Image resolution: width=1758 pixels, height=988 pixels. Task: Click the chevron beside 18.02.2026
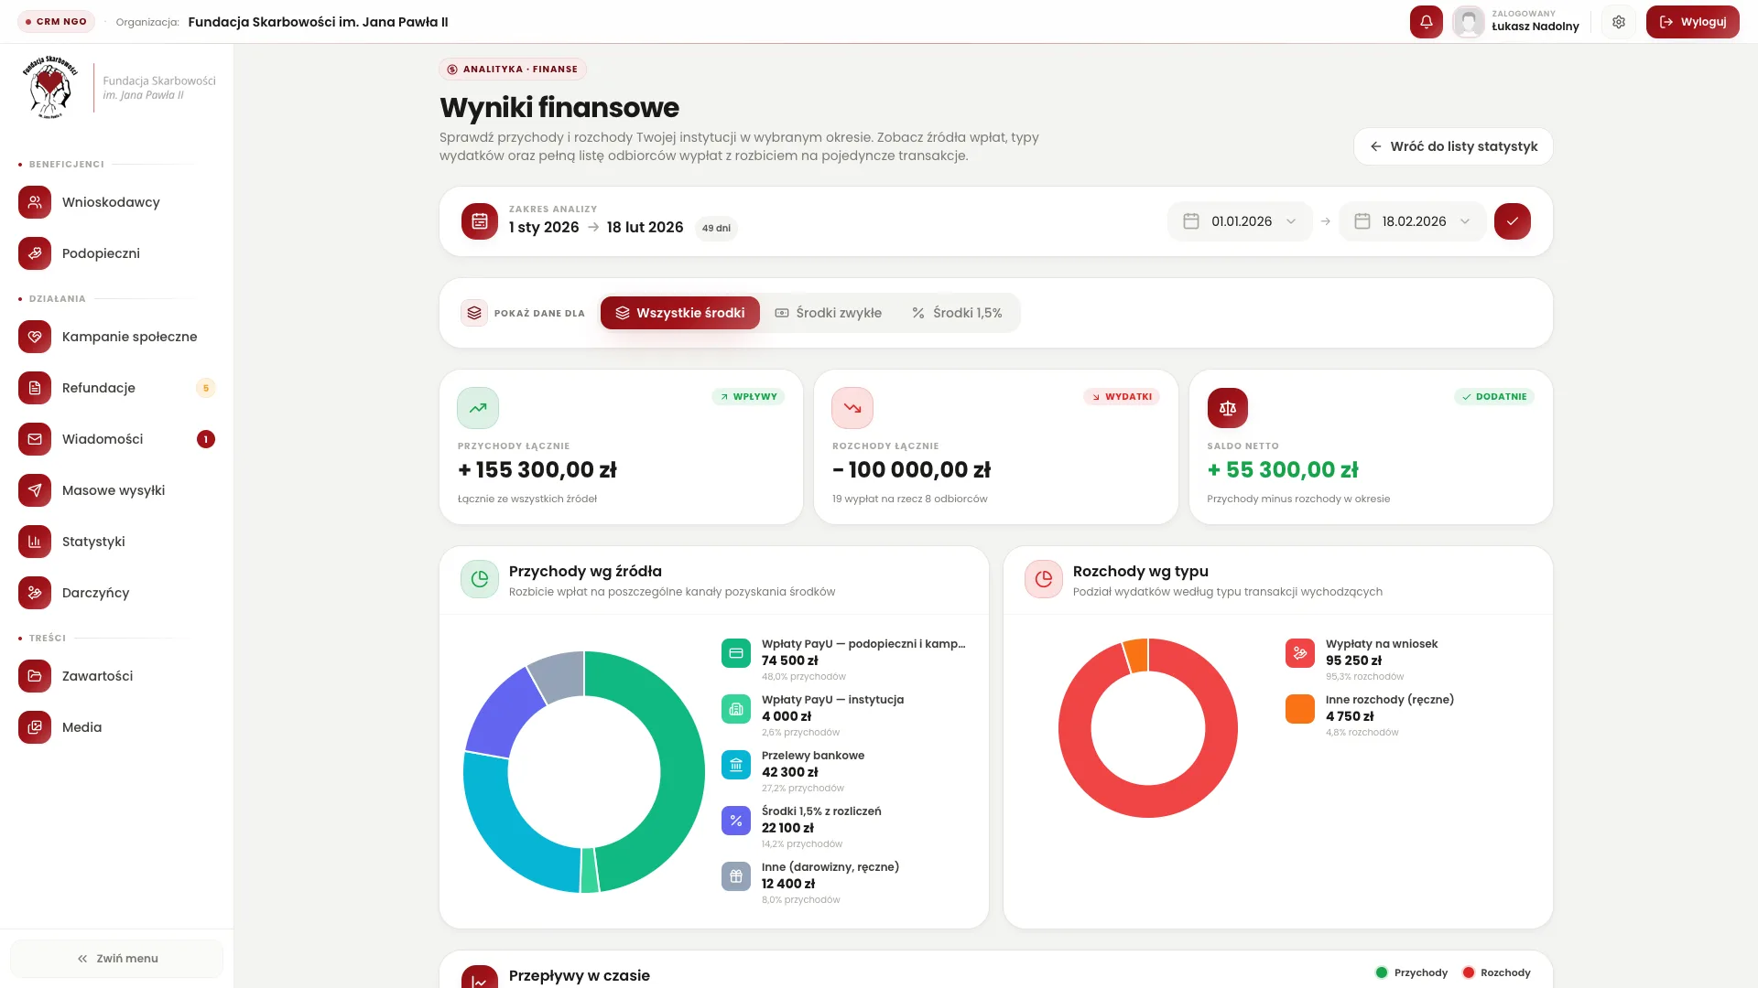(x=1464, y=221)
